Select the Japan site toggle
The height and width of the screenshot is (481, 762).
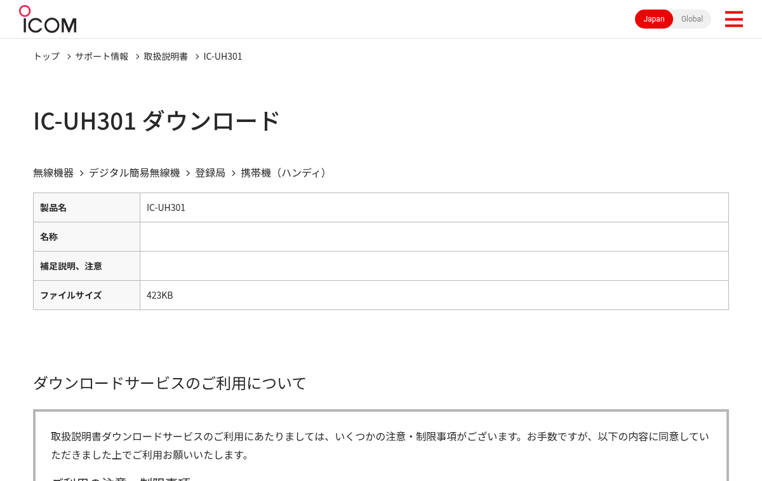654,19
